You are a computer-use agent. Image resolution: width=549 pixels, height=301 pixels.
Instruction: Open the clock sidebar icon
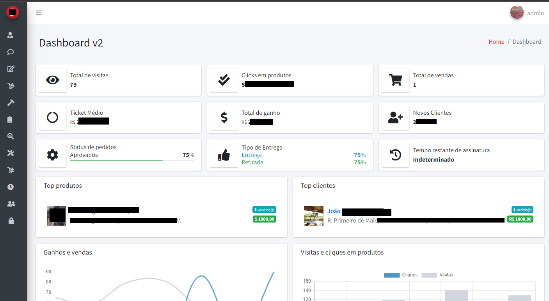pyautogui.click(x=11, y=187)
